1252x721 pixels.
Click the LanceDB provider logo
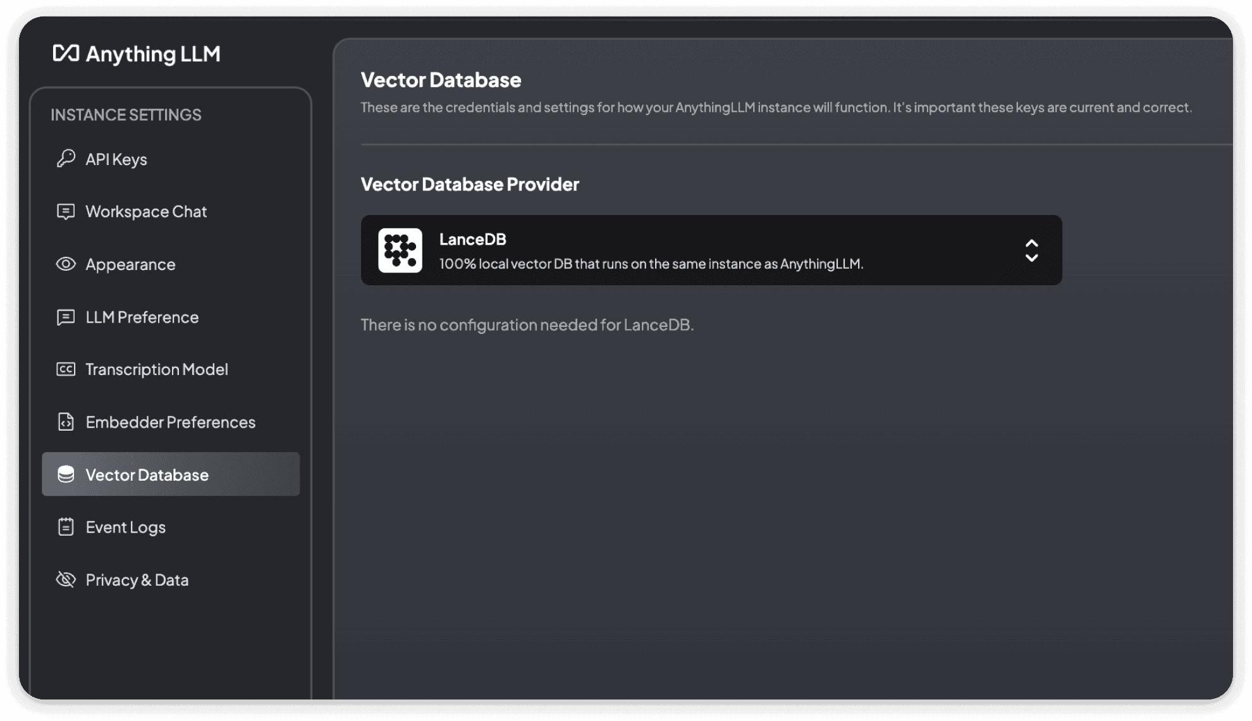(400, 250)
